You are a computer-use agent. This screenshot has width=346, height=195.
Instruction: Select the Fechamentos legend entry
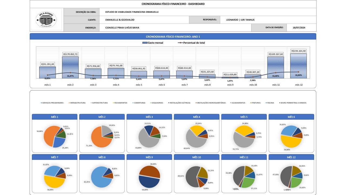tap(121, 103)
